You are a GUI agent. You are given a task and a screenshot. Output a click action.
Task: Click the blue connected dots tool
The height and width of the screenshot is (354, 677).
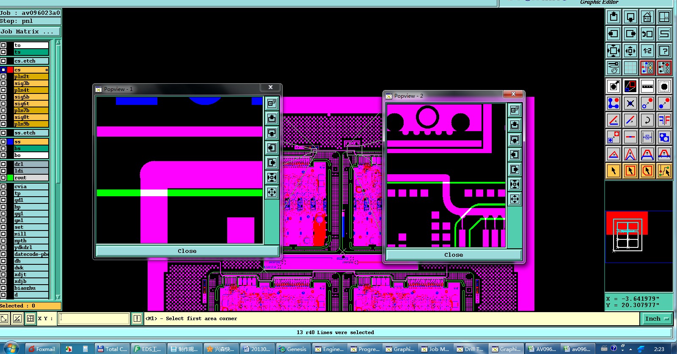pos(614,103)
